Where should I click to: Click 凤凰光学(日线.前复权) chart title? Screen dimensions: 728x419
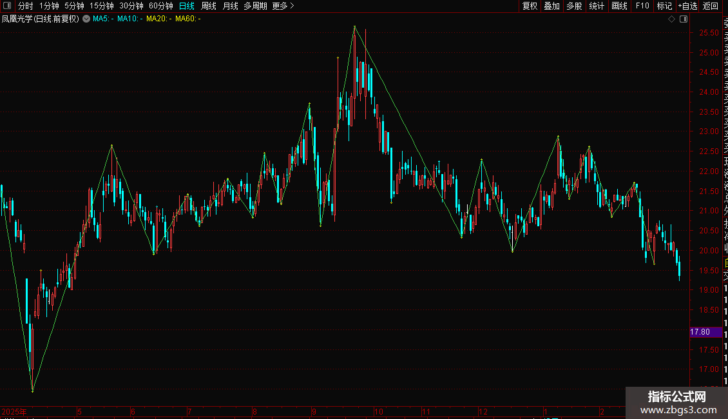click(x=41, y=19)
